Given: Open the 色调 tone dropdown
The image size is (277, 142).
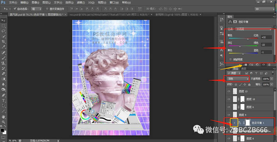Looking at the screenshot, I should (x=253, y=29).
